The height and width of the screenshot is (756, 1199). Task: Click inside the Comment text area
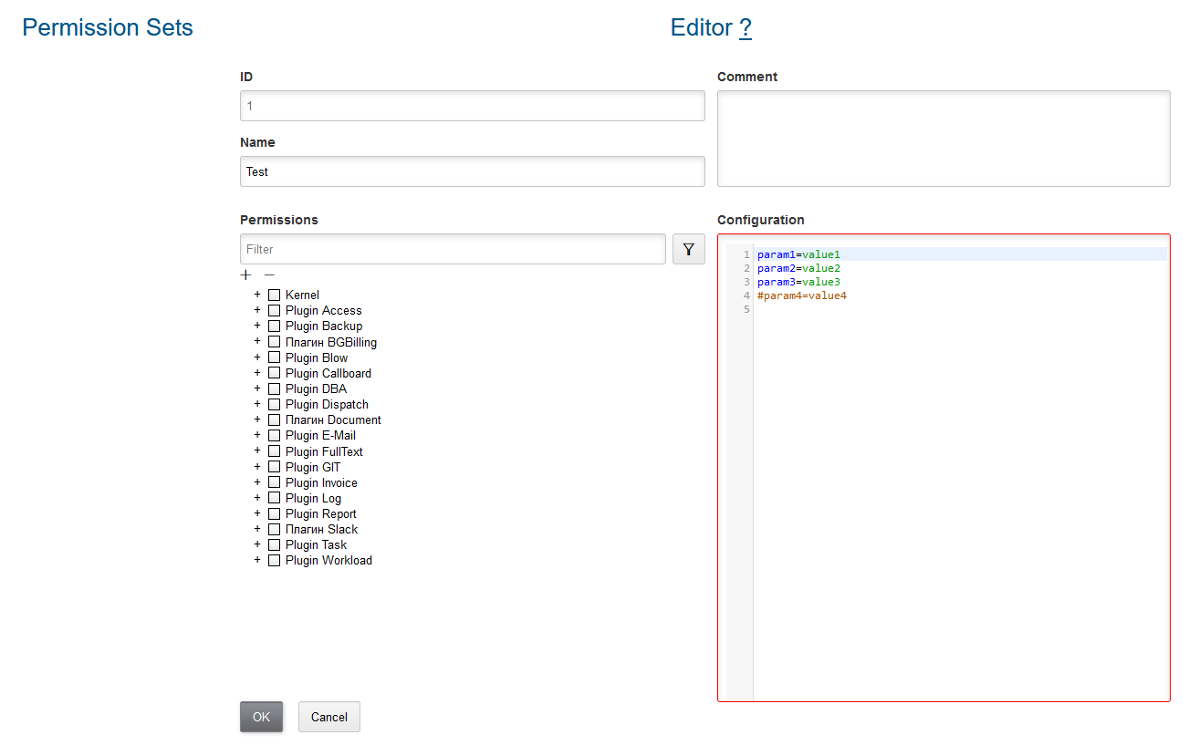click(x=944, y=137)
